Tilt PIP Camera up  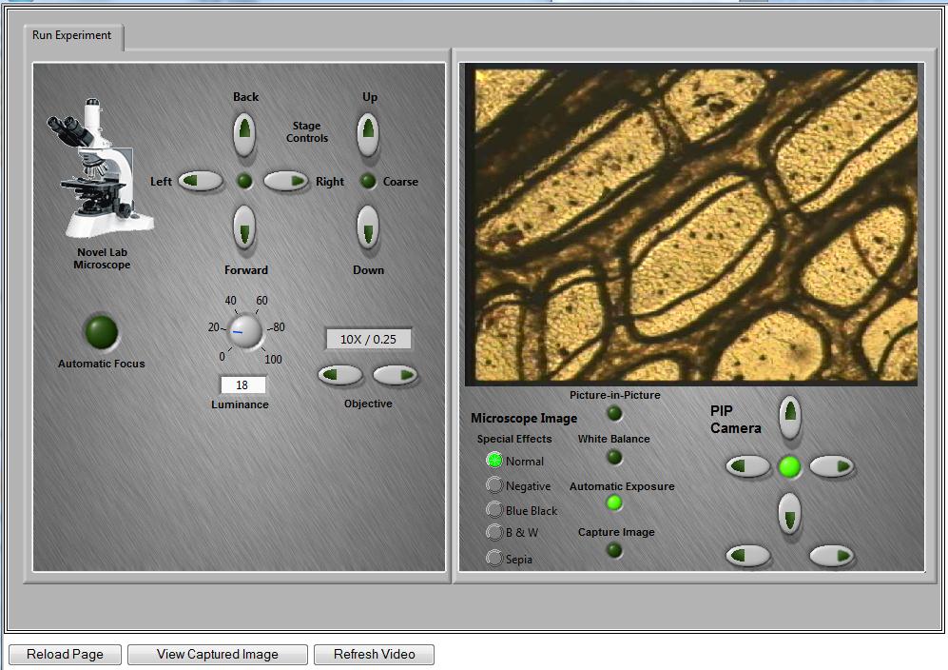[789, 417]
